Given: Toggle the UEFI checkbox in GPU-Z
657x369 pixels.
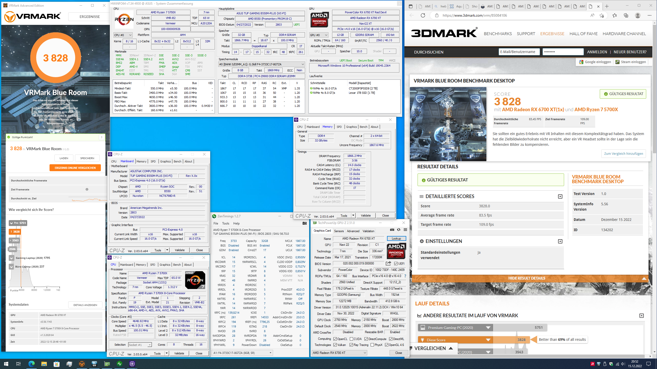Looking at the screenshot, I should 396,263.
